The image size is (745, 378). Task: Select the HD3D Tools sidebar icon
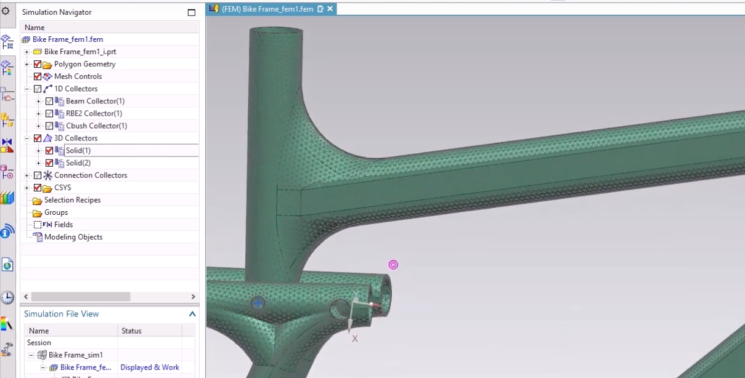[x=7, y=231]
